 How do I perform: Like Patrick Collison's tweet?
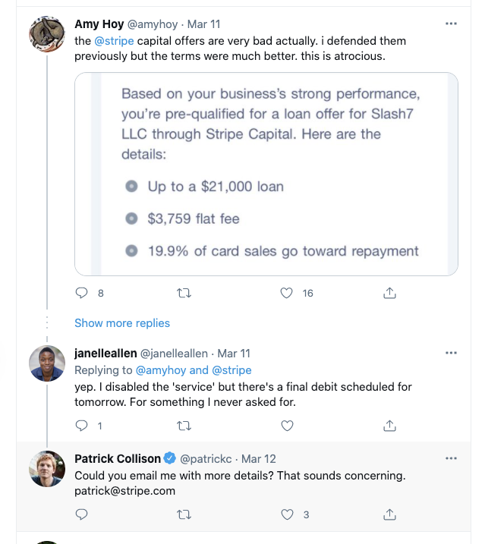tap(287, 514)
